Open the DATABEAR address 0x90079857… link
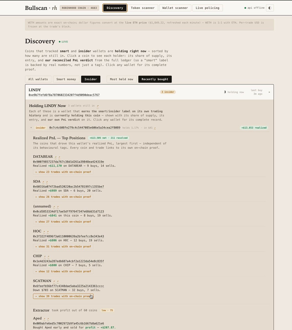 pyautogui.click(x=69, y=162)
